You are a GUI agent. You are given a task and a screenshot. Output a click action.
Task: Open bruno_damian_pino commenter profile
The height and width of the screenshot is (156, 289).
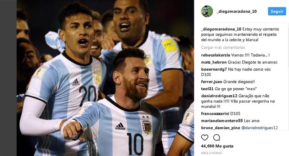(221, 128)
